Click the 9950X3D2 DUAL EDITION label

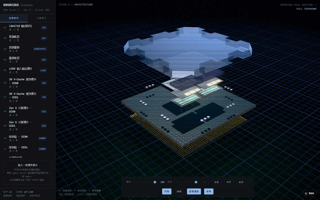click(x=296, y=5)
